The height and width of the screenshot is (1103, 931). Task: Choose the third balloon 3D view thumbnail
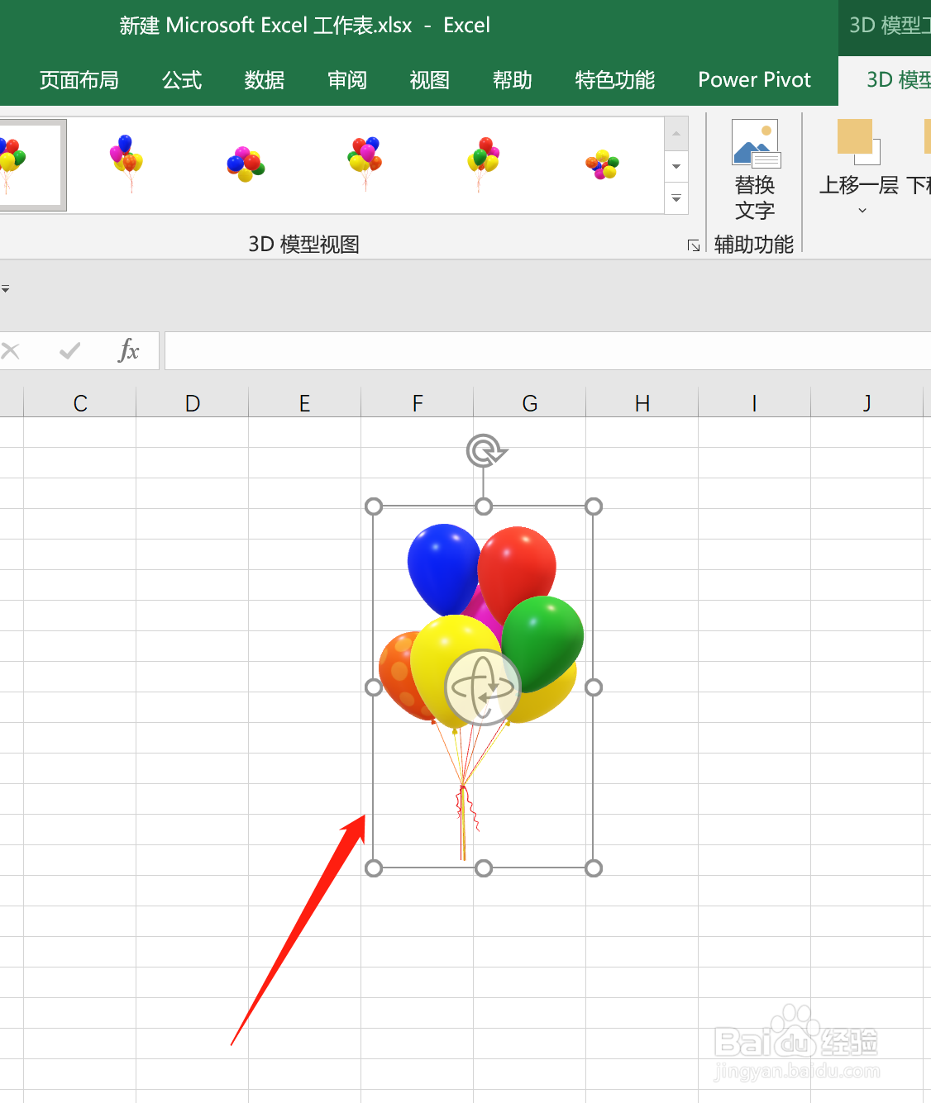coord(246,164)
